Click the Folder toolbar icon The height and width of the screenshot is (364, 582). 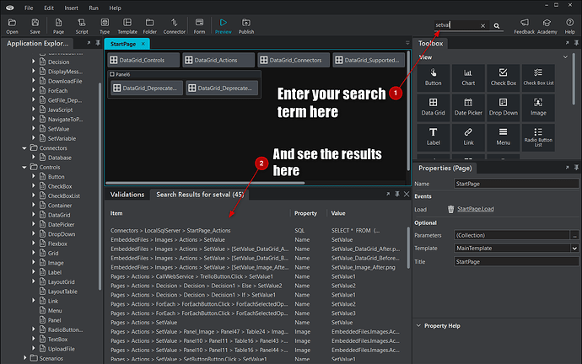149,26
